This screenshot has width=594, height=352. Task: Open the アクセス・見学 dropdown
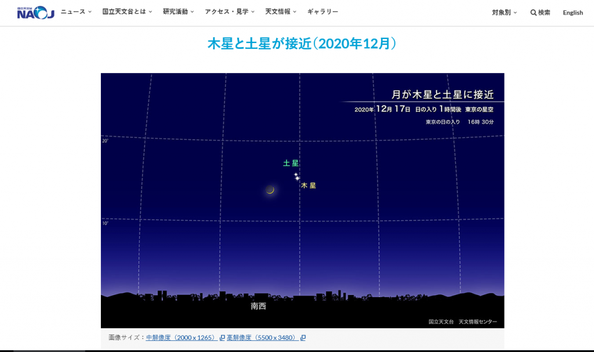(x=229, y=12)
